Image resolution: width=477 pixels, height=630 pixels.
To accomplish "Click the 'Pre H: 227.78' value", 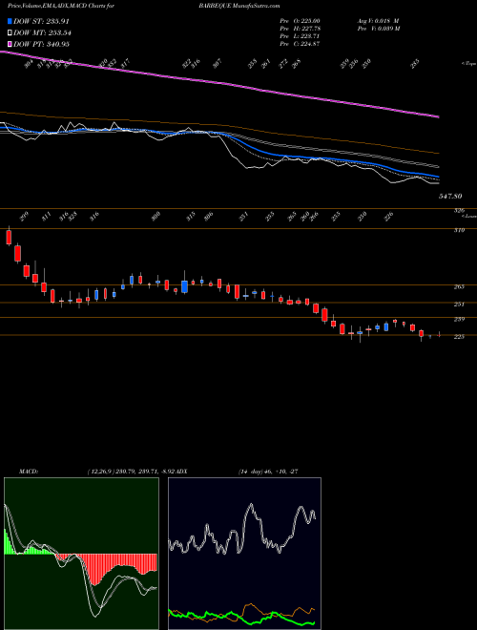I will tap(300, 29).
